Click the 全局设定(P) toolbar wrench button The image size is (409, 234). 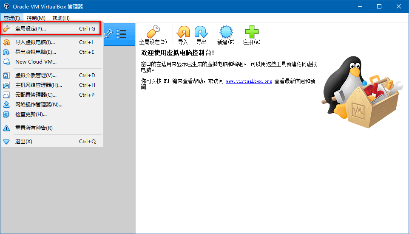point(153,35)
